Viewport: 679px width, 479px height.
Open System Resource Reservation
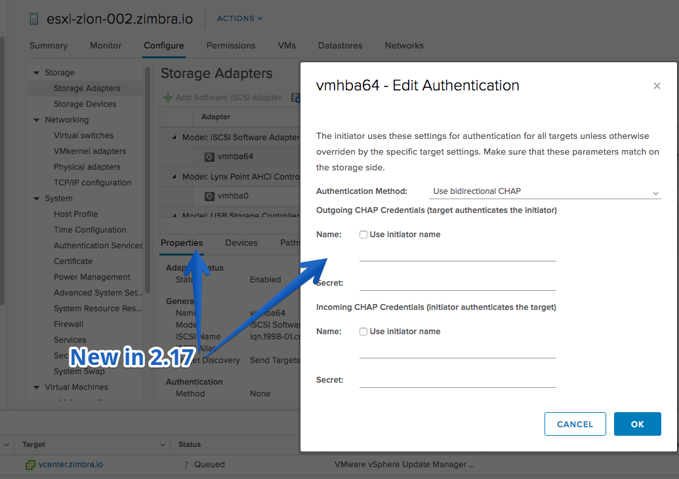[98, 309]
